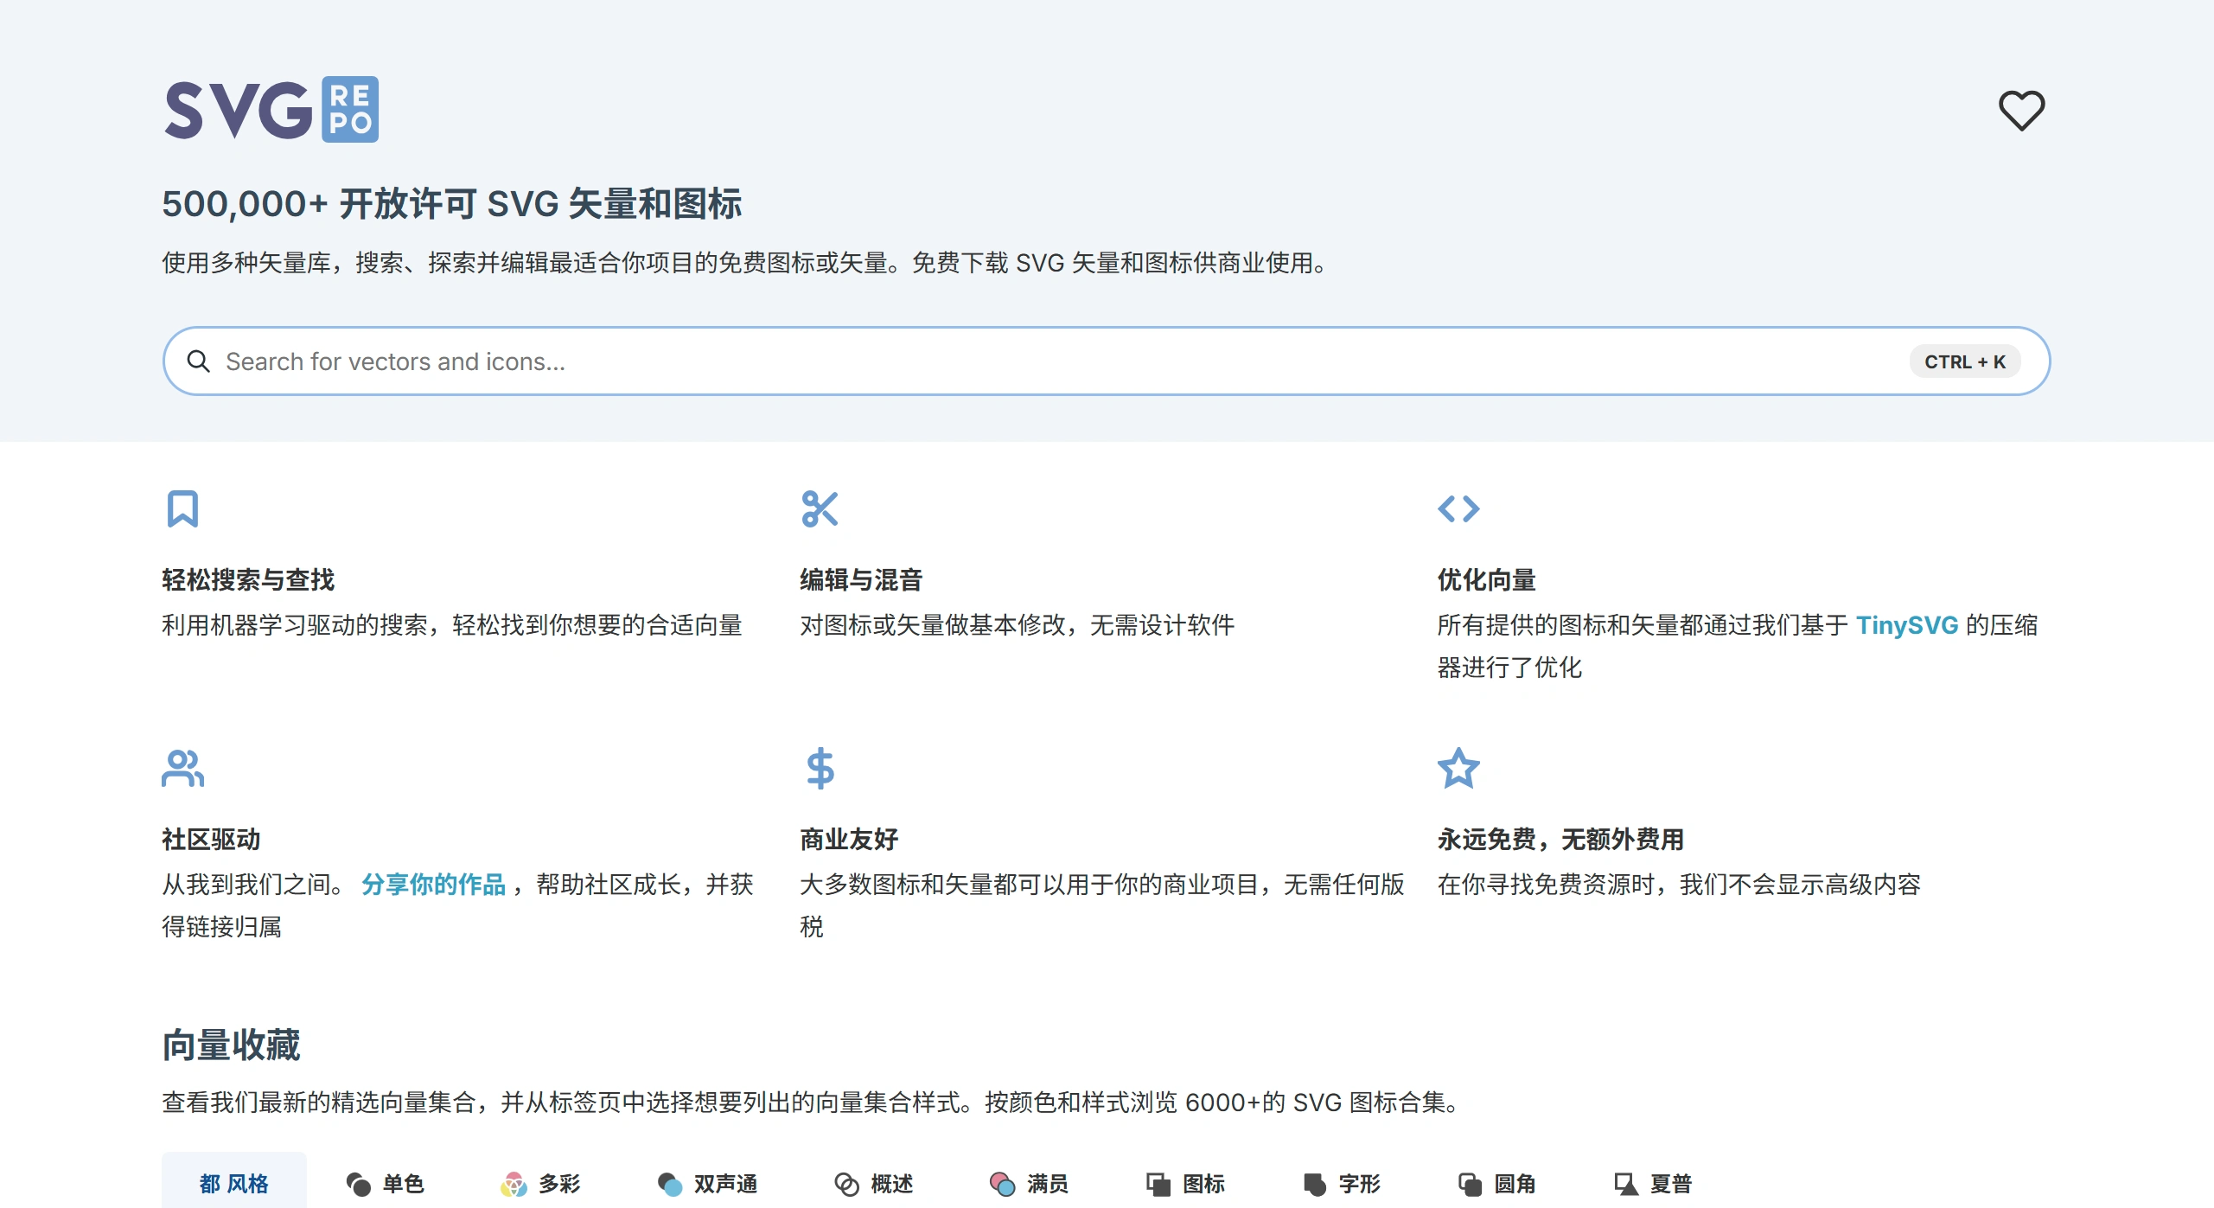The height and width of the screenshot is (1208, 2214).
Task: Click the SVG Repo logo
Action: click(271, 107)
